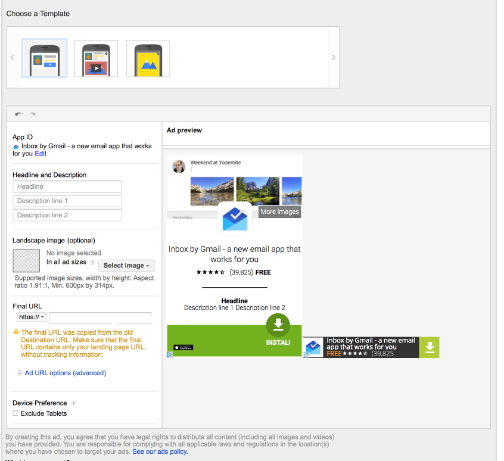Click the Headline text field
504x461 pixels.
(67, 186)
